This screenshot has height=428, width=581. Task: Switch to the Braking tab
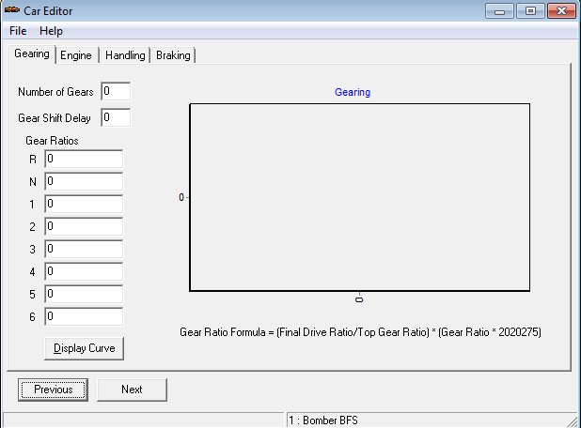[173, 55]
